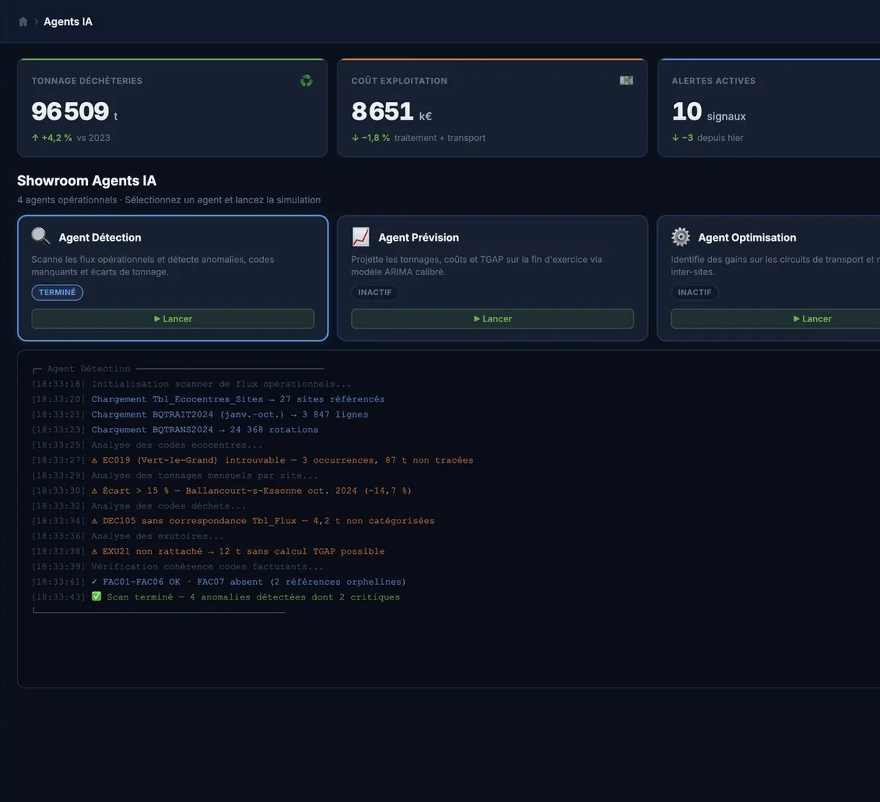This screenshot has width=880, height=802.
Task: Click the Chargement BQTRANS2024 log line
Action: pyautogui.click(x=175, y=430)
